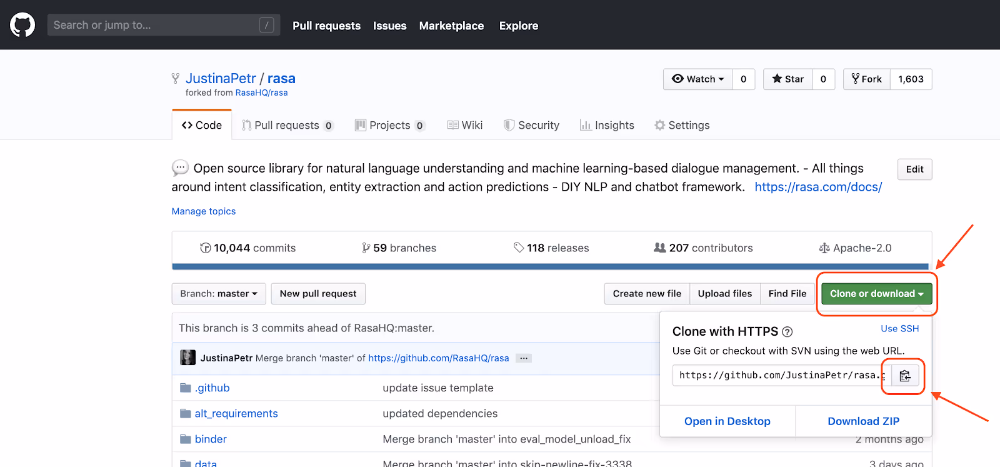
Task: Open the .github folder
Action: pos(212,388)
